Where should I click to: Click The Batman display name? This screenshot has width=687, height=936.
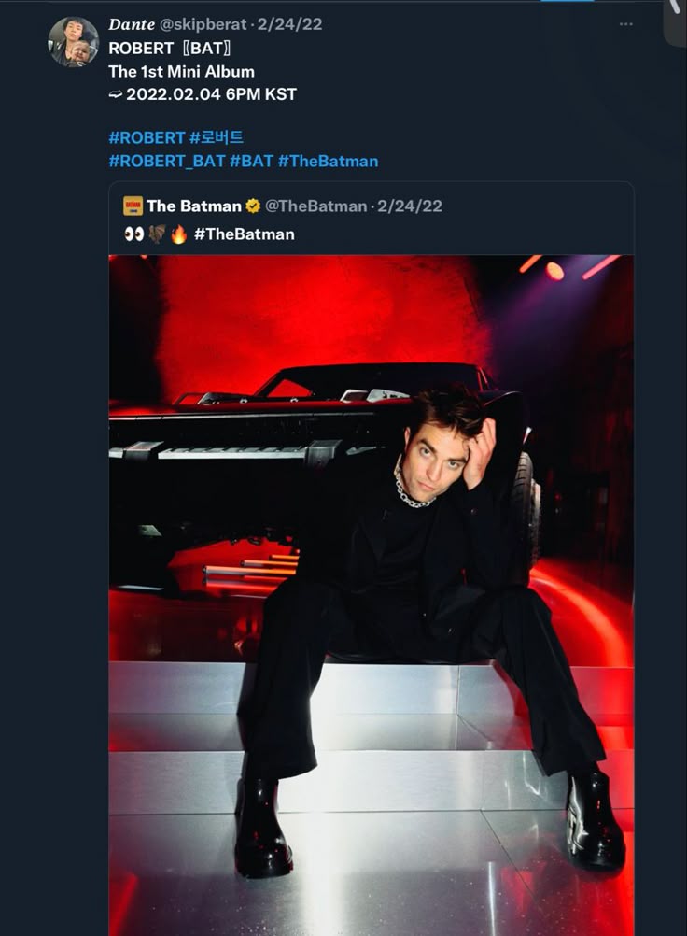193,206
